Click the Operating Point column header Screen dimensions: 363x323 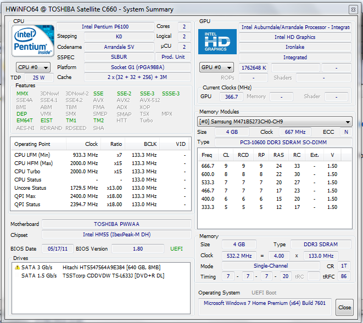click(x=38, y=144)
